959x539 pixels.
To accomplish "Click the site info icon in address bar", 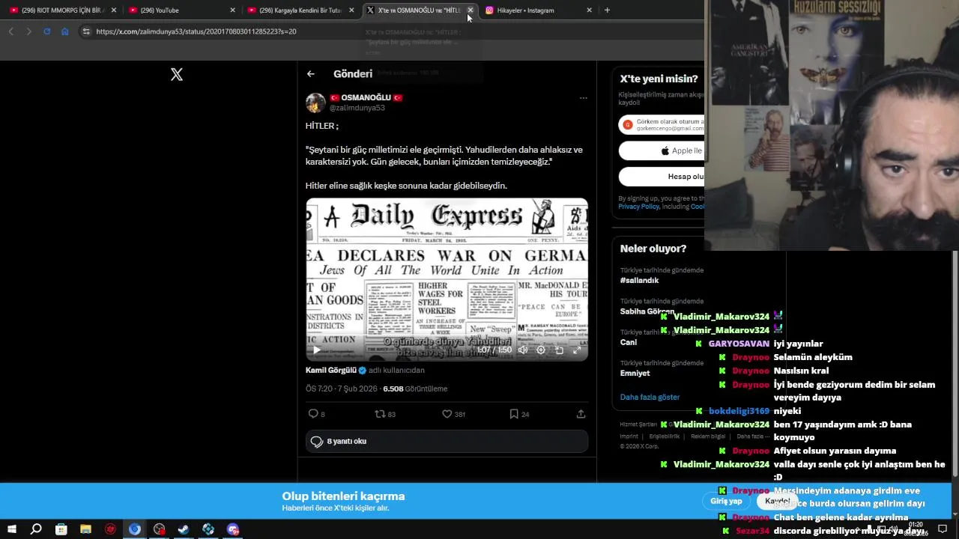I will (x=86, y=31).
